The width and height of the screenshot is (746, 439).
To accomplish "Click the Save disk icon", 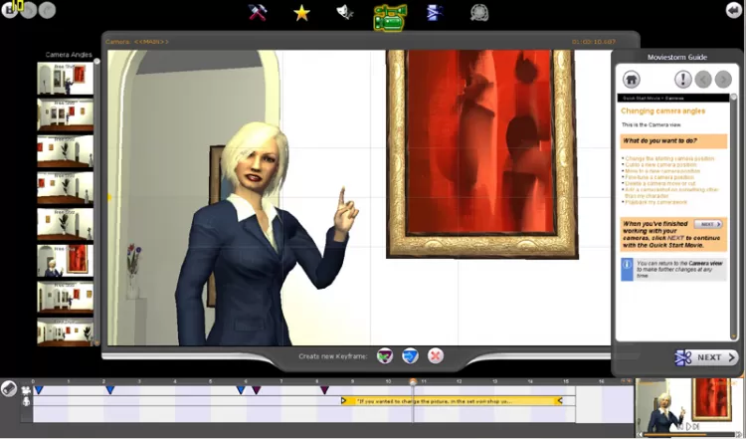I will pos(10,10).
